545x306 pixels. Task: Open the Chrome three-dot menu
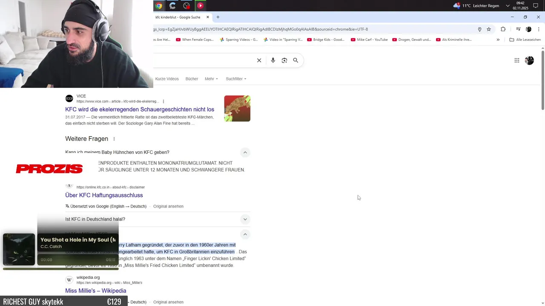539,29
